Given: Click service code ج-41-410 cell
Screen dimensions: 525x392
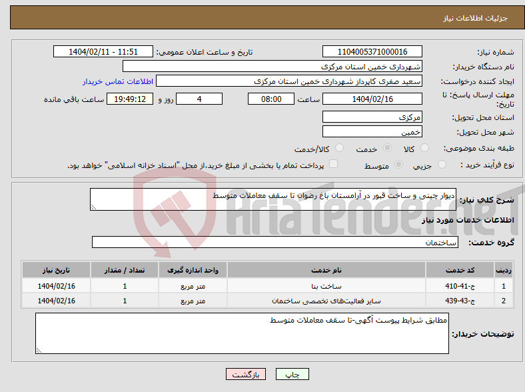Looking at the screenshot, I should 460,286.
